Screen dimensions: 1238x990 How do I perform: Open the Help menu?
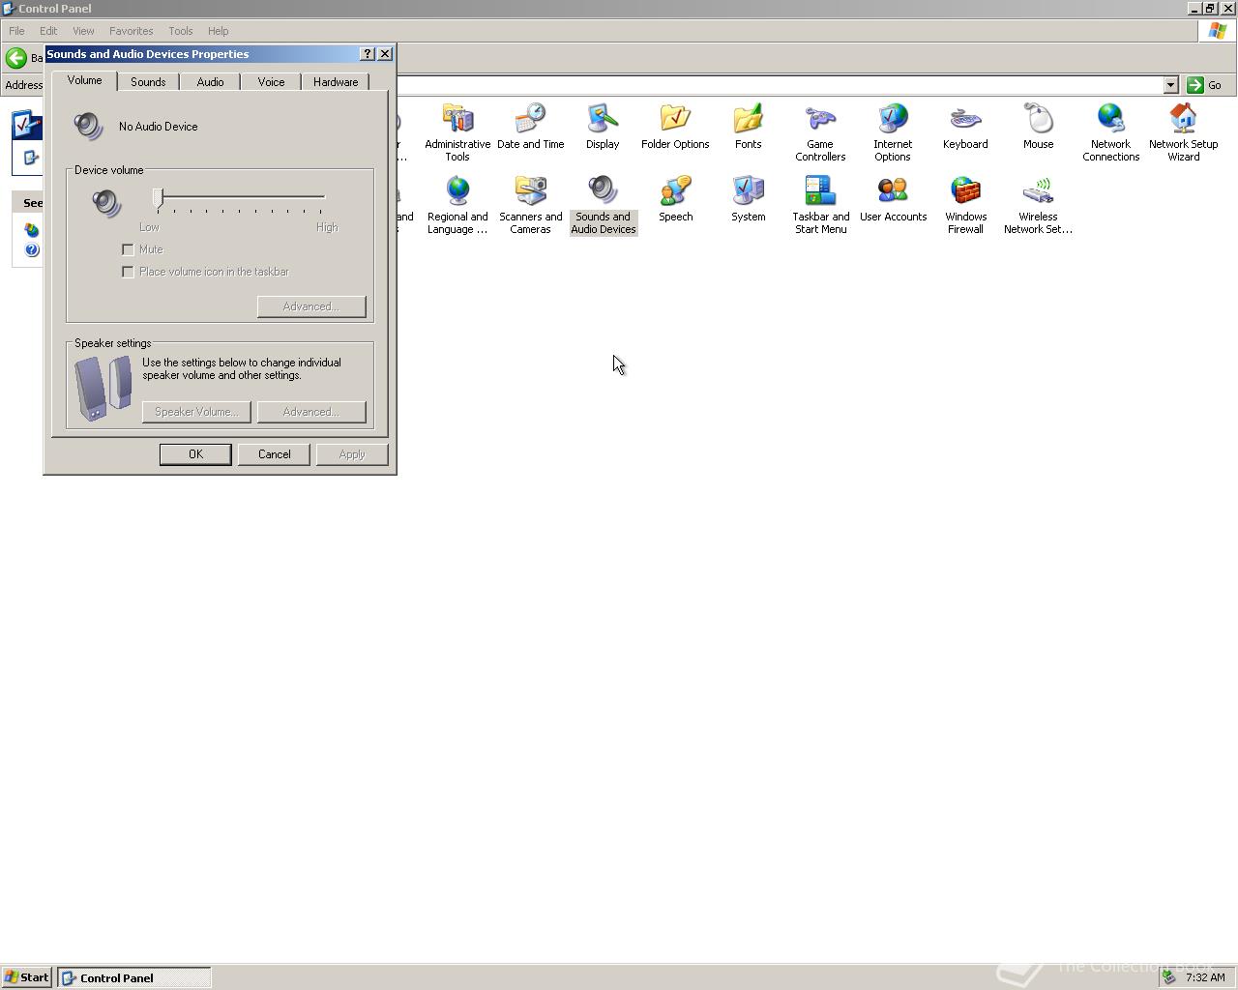coord(218,31)
